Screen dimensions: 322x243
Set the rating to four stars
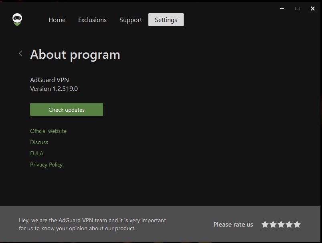(289, 225)
